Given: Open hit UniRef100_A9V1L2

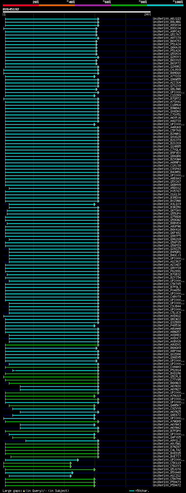Looking at the screenshot, I should pos(167,441).
